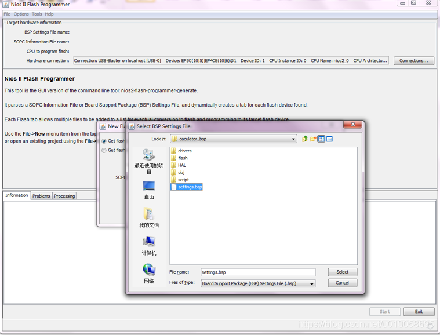Image resolution: width=440 pixels, height=335 pixels.
Task: Switch to details view icon
Action: tap(329, 139)
